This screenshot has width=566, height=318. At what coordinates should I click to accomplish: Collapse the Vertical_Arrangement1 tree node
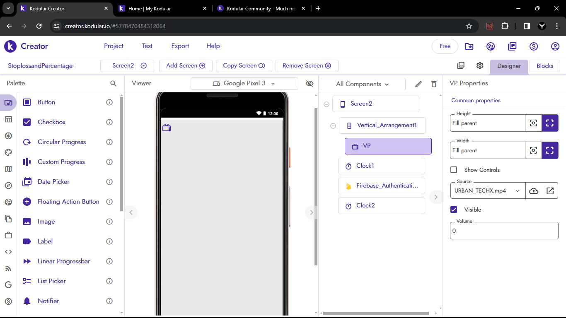(333, 125)
